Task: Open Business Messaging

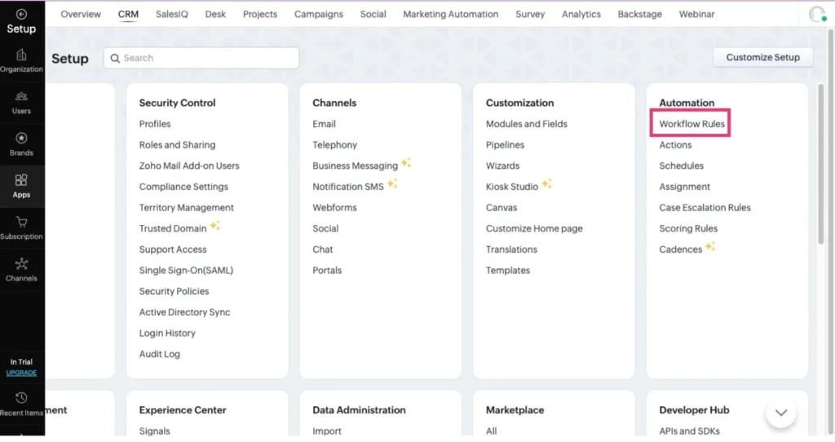Action: pos(356,166)
